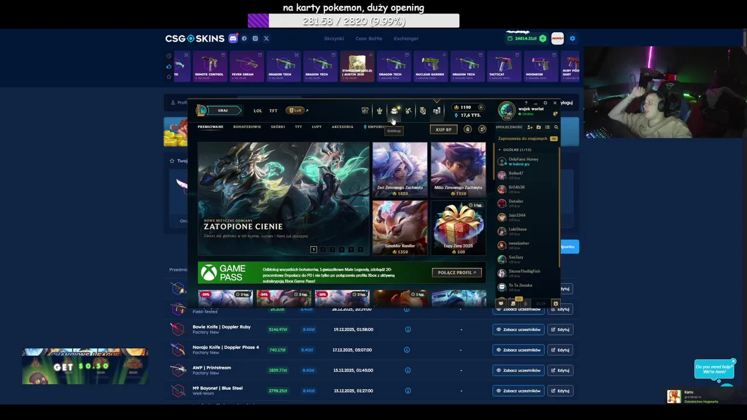Open the X icon on CSGOSKINS header
Screen dimensions: 747x420
[x=267, y=38]
